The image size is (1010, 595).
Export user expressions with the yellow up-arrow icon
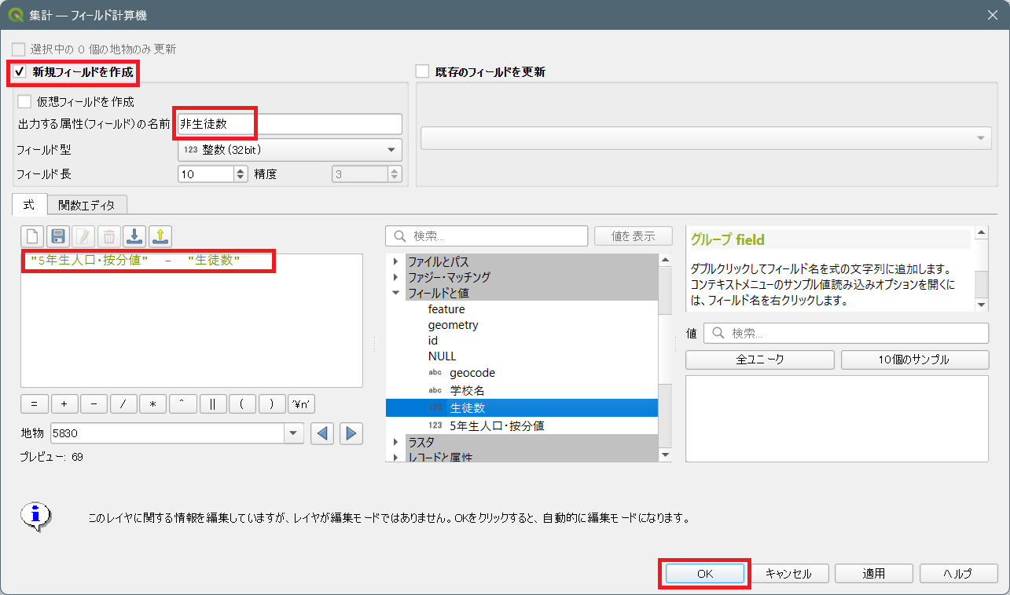click(x=160, y=236)
